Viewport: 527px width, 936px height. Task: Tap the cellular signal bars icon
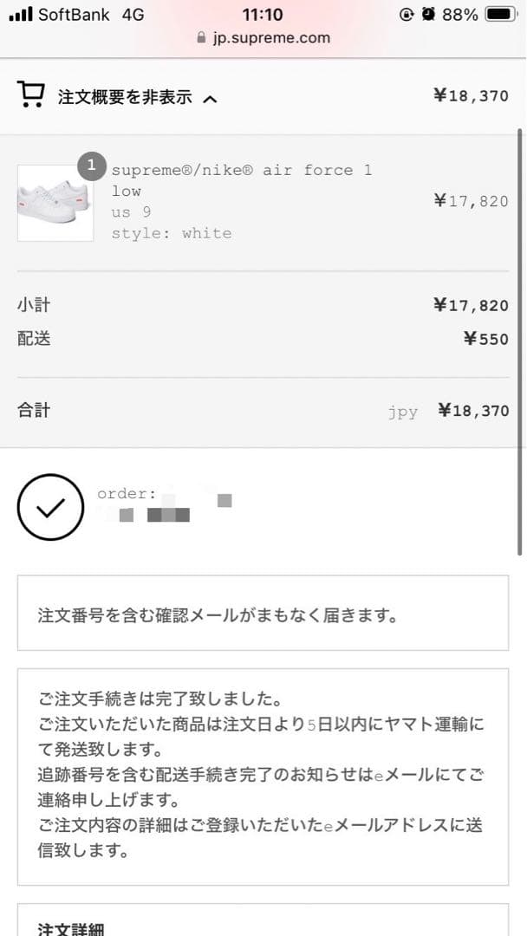pos(19,14)
